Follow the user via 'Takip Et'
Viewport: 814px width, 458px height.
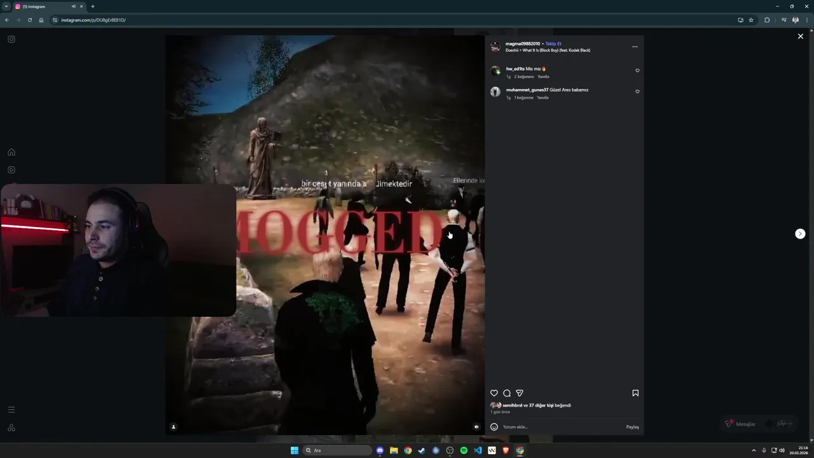[x=553, y=44]
